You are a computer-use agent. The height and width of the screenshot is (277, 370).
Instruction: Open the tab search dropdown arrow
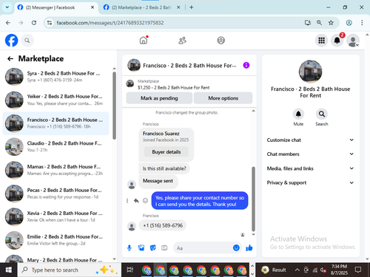pyautogui.click(x=7, y=7)
